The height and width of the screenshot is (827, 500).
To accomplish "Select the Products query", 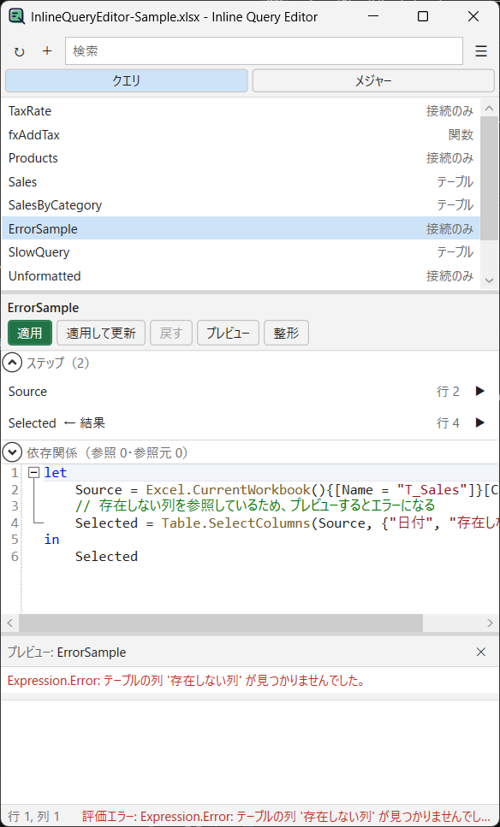I will click(x=241, y=158).
